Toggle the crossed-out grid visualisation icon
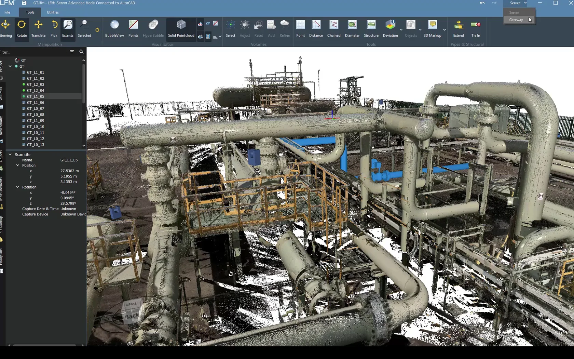 215,24
